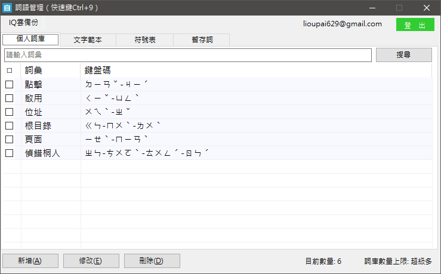Switch to the 符號表 tab
The height and width of the screenshot is (274, 441).
coord(145,40)
